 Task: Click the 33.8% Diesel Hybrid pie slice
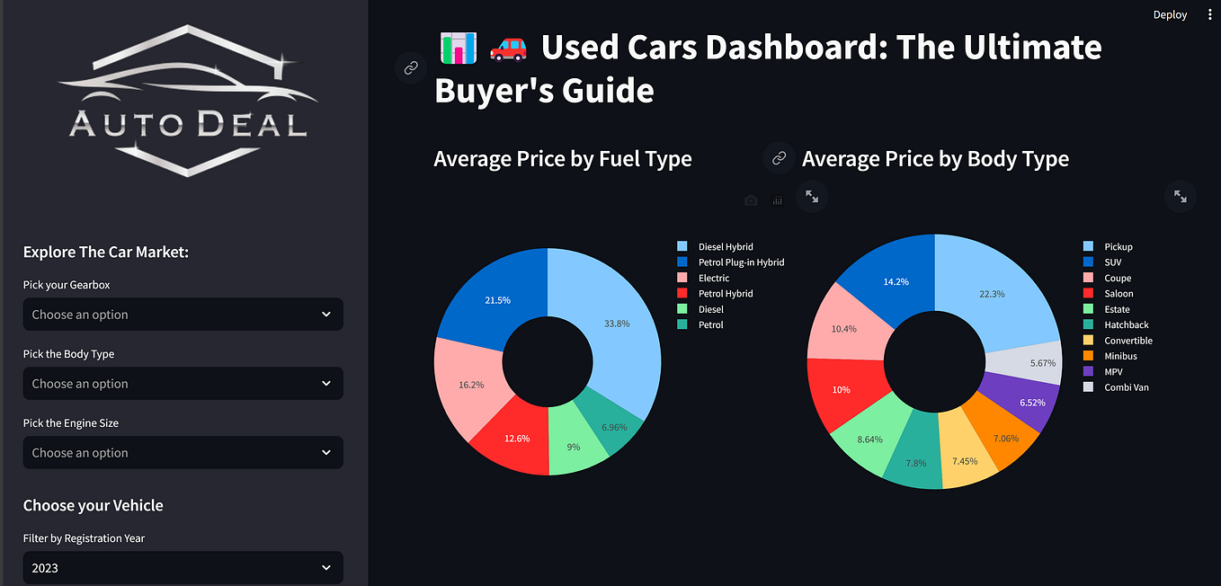click(616, 322)
